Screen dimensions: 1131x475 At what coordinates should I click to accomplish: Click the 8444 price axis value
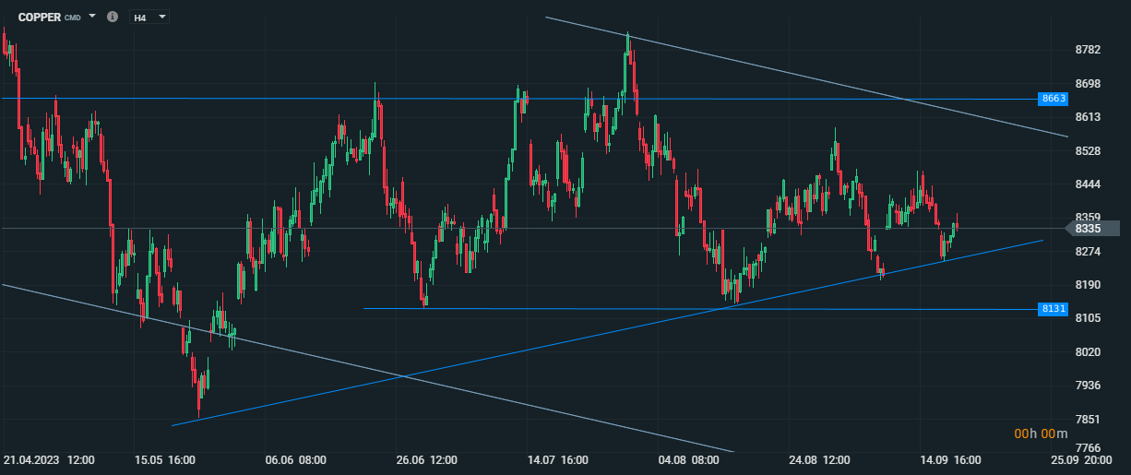click(x=1089, y=184)
